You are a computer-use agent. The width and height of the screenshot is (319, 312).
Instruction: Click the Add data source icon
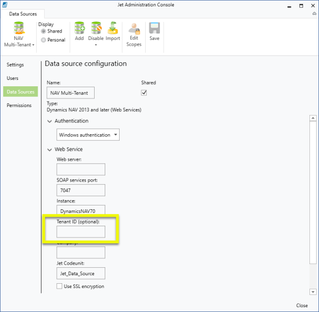click(79, 29)
